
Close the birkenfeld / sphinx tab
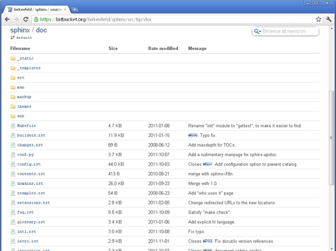[x=66, y=9]
